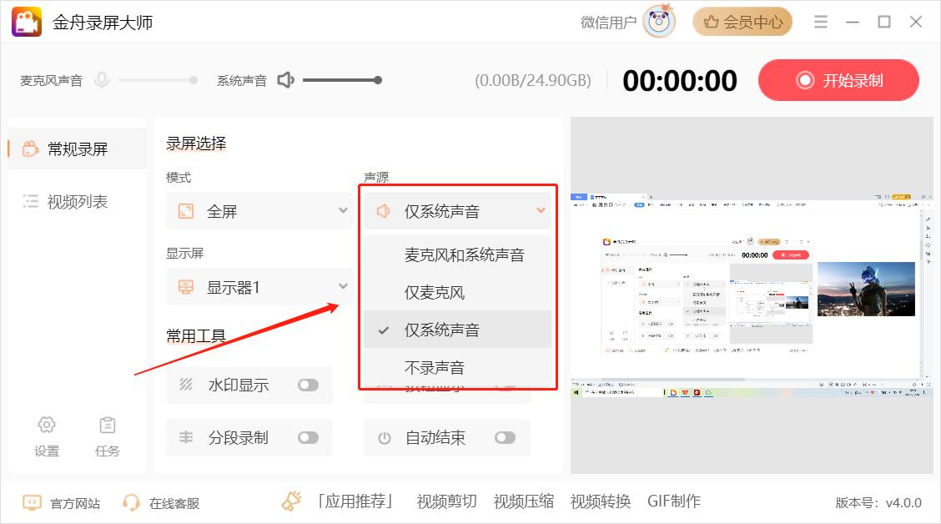Click the 官方网站 icon at bottom left
The image size is (941, 524).
click(32, 501)
